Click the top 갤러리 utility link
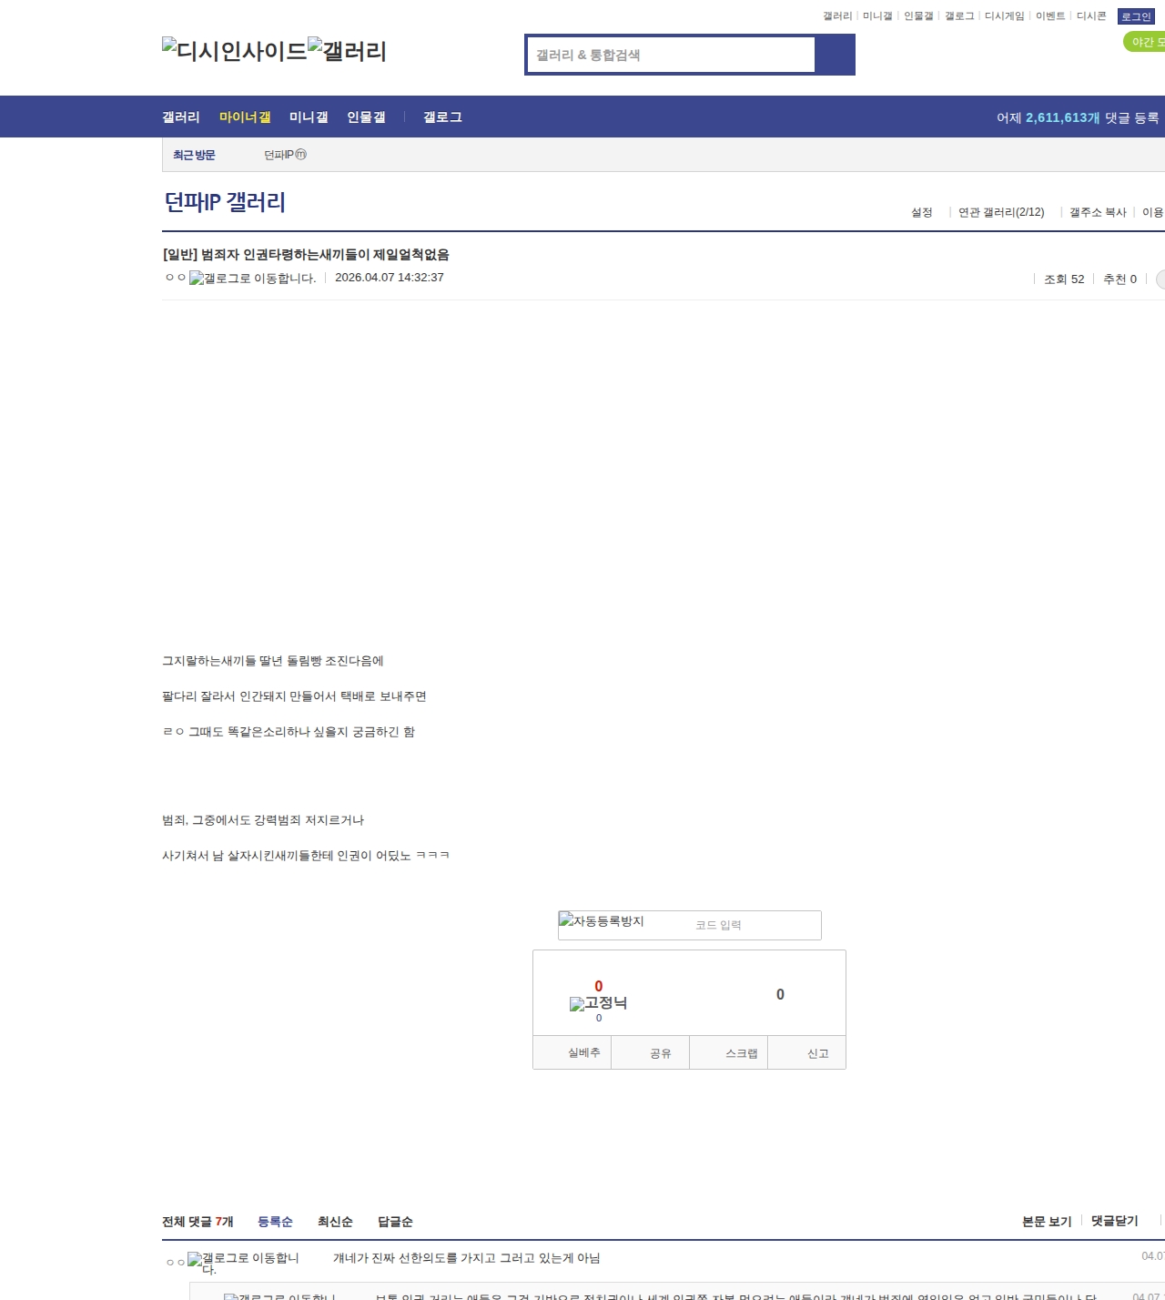The height and width of the screenshot is (1300, 1165). 837,16
